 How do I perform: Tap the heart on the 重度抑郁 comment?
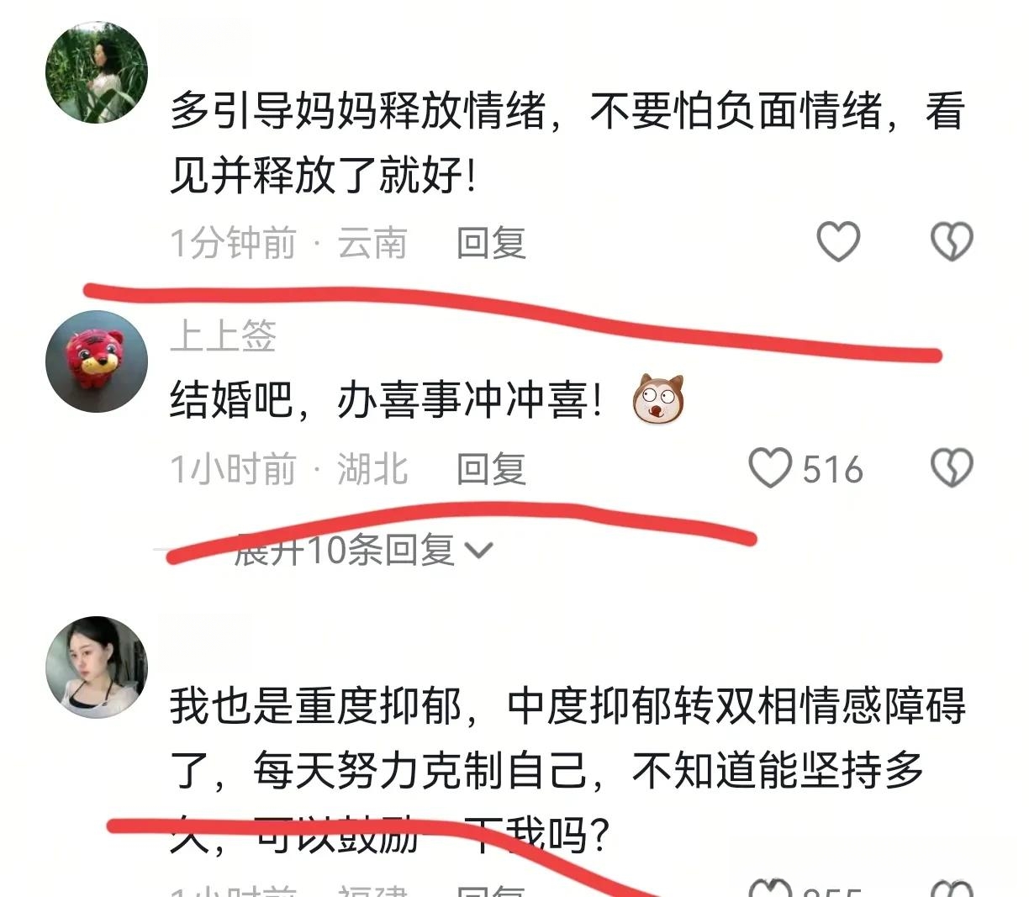click(x=770, y=887)
